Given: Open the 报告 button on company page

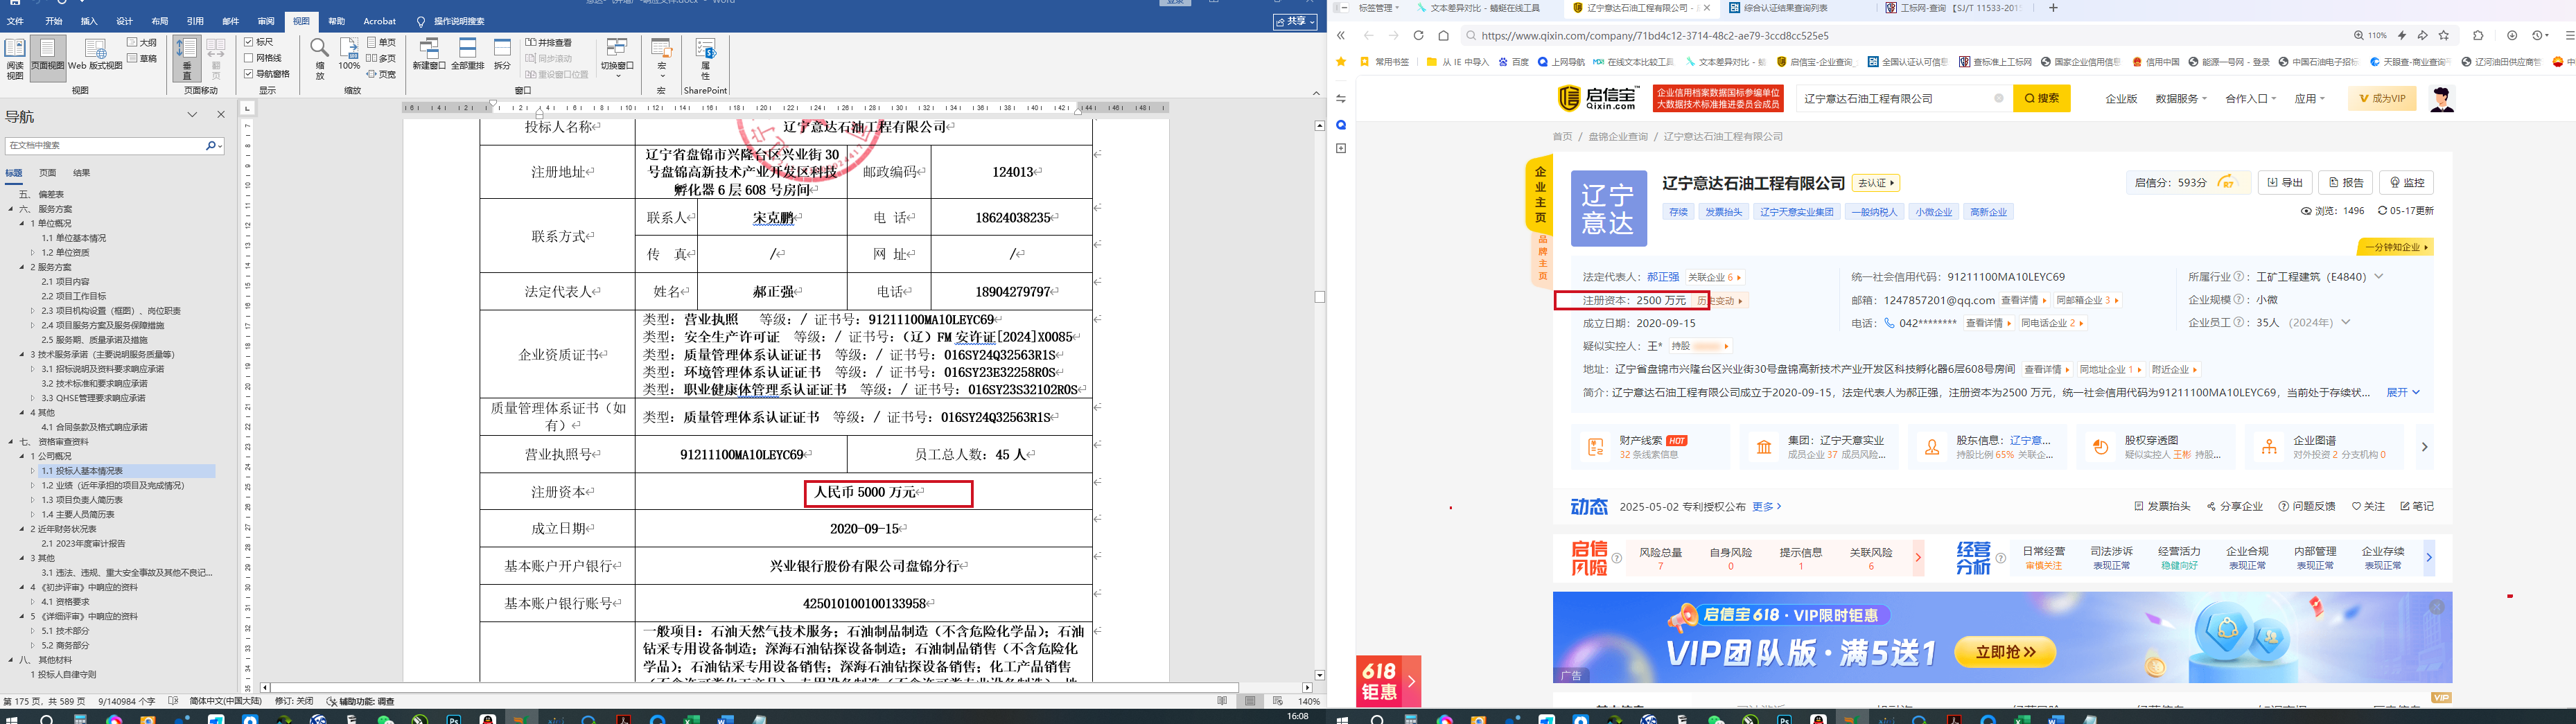Looking at the screenshot, I should tap(2345, 183).
